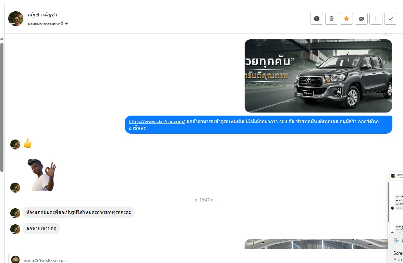Click the vertical chat scrollbar thumb
This screenshot has width=403, height=263.
[2, 107]
